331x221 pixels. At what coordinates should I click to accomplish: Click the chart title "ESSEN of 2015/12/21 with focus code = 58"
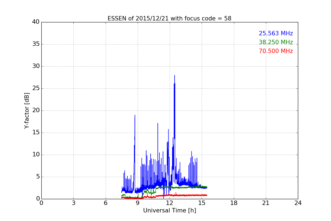pos(169,19)
